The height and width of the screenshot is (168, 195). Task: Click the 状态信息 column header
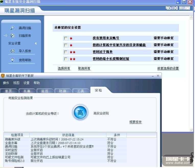click(x=68, y=135)
